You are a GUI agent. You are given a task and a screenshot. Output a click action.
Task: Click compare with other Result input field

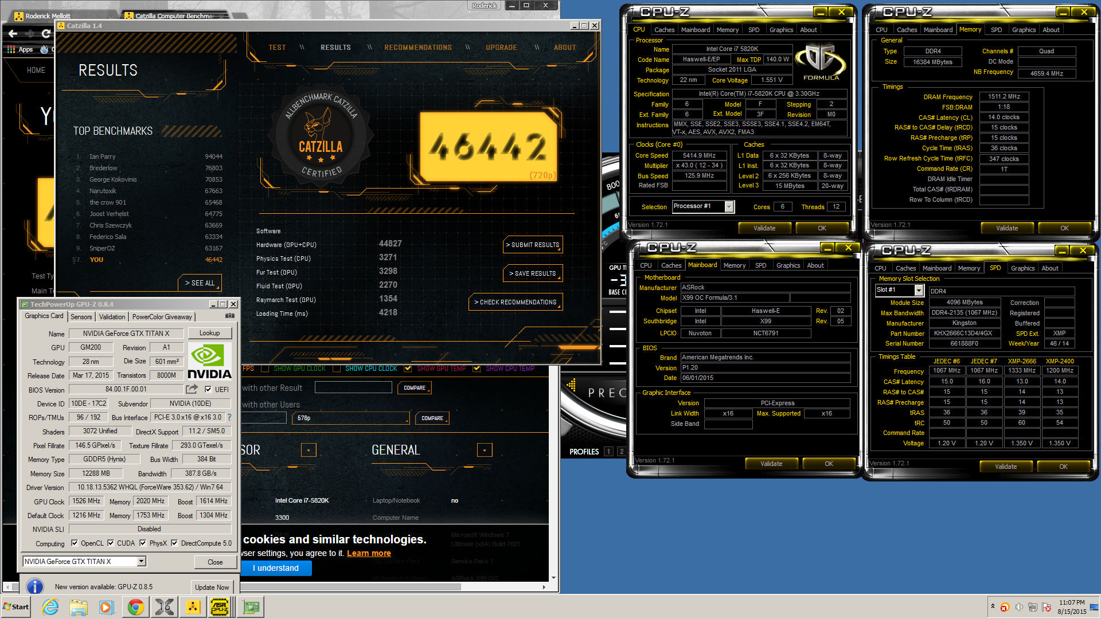pyautogui.click(x=353, y=387)
